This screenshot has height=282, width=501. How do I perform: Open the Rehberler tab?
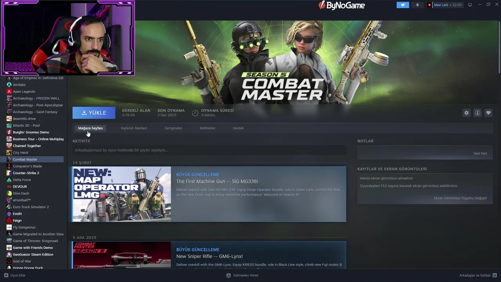(x=207, y=128)
